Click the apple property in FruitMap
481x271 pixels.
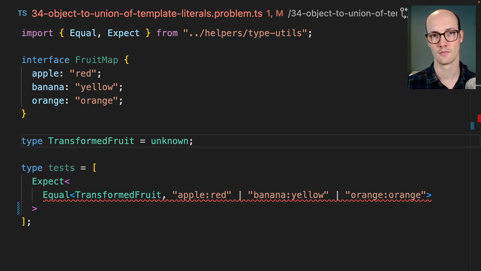46,73
